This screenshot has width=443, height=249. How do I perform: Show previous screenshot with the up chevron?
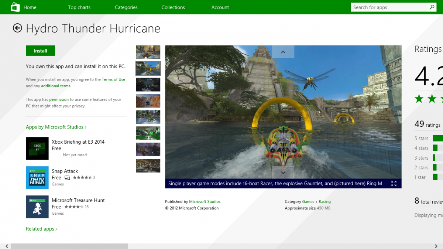coord(283,52)
